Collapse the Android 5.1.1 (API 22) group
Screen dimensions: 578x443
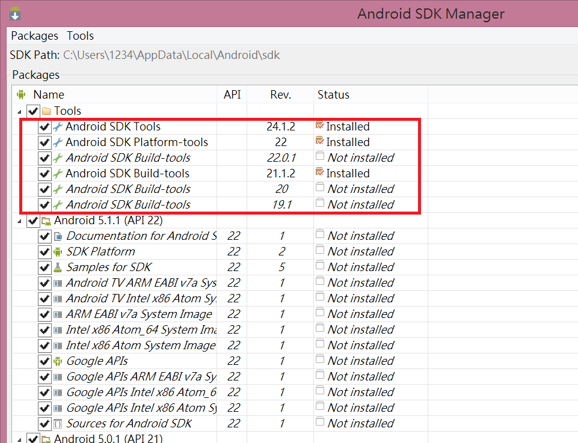(22, 221)
